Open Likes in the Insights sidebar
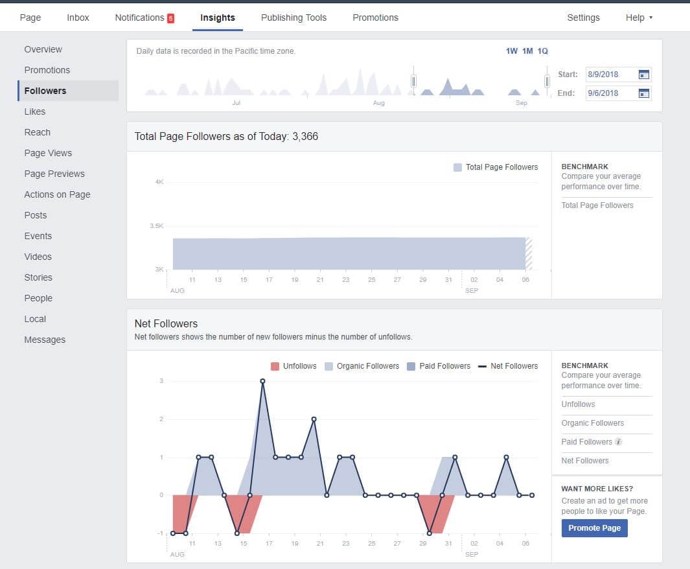This screenshot has height=569, width=690. pos(35,111)
